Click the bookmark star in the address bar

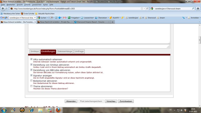pos(142,9)
